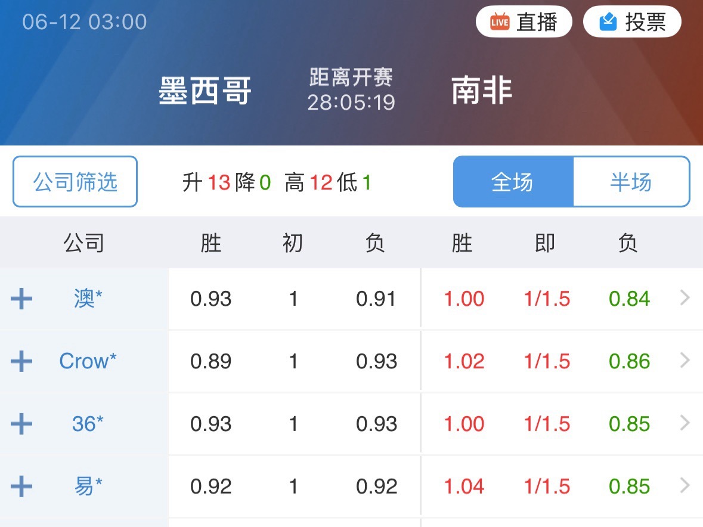Screen dimensions: 703x527
Task: Switch to the 半场 half-time tab
Action: pos(631,181)
